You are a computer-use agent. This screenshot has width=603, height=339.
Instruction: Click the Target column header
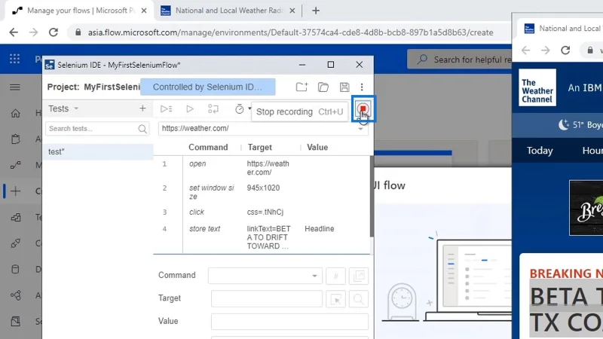click(259, 147)
